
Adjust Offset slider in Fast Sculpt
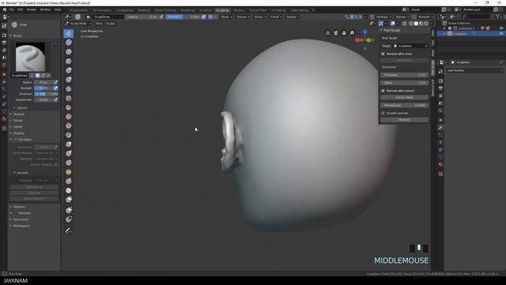click(x=404, y=83)
